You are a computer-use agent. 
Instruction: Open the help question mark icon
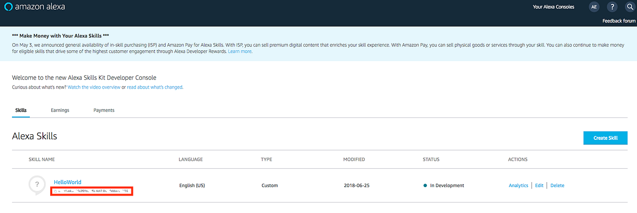[613, 7]
